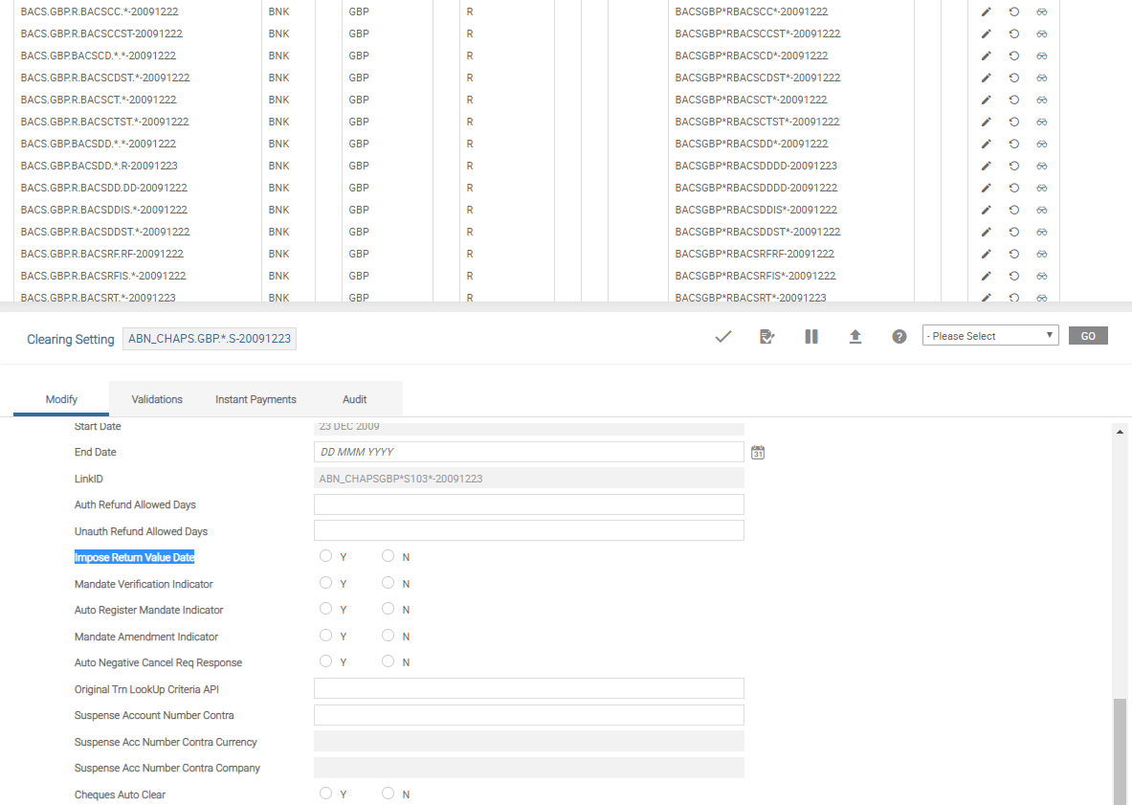Click the Auth Refund Allowed Days field
This screenshot has width=1132, height=805.
tap(528, 504)
